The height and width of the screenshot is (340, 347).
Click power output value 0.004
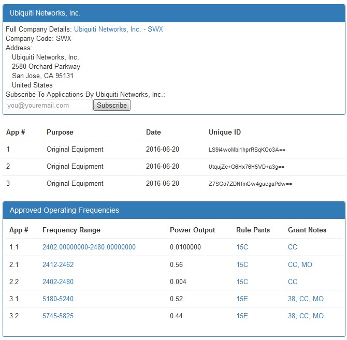(x=178, y=282)
